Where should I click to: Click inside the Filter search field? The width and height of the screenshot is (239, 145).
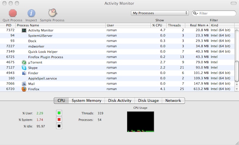(x=214, y=13)
